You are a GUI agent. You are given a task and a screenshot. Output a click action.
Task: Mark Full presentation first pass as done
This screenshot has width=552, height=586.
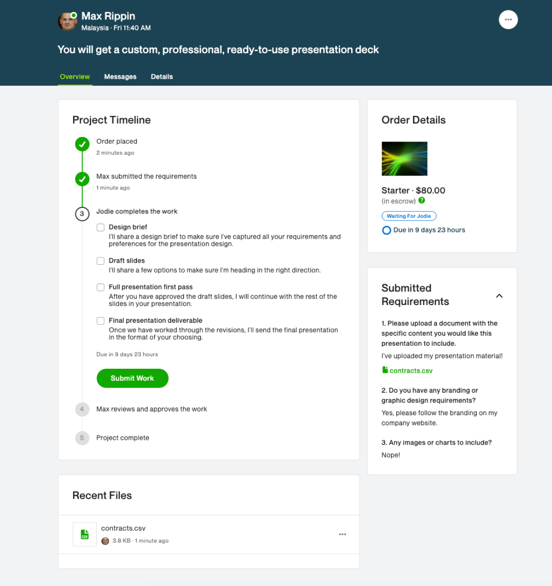tap(100, 287)
